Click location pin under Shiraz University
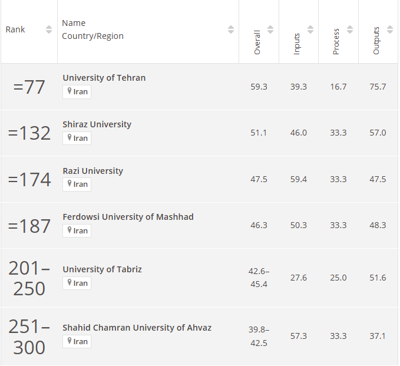The image size is (400, 366). [x=70, y=138]
